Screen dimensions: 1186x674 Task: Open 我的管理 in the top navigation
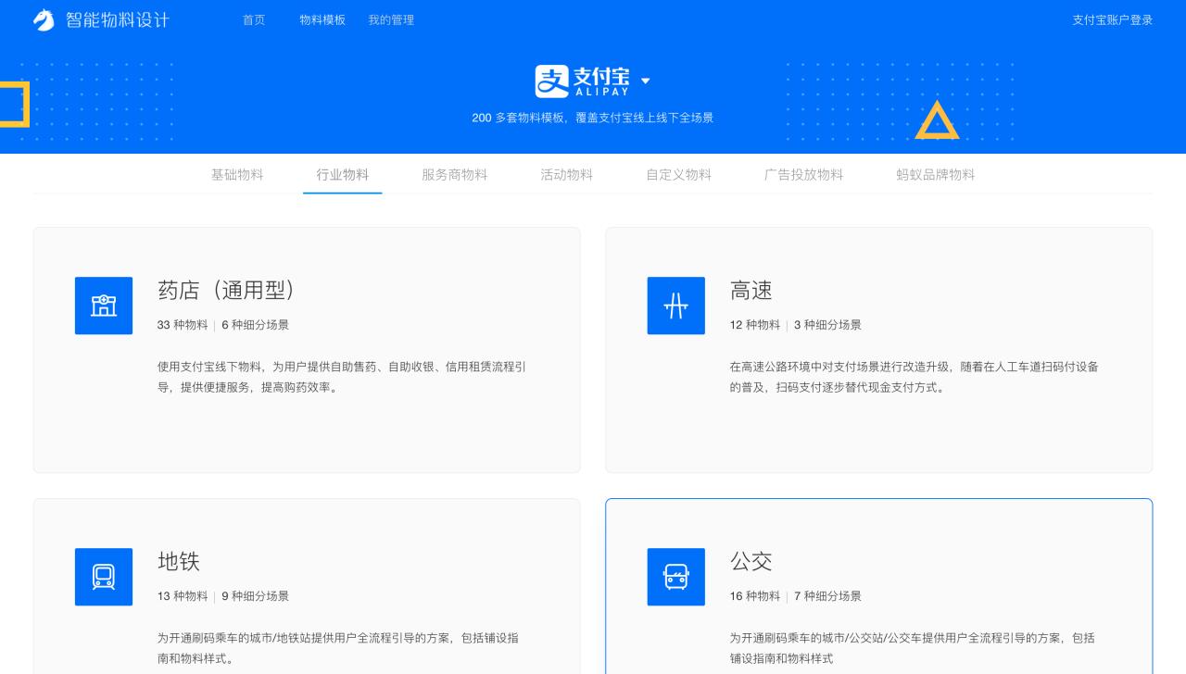(x=391, y=19)
